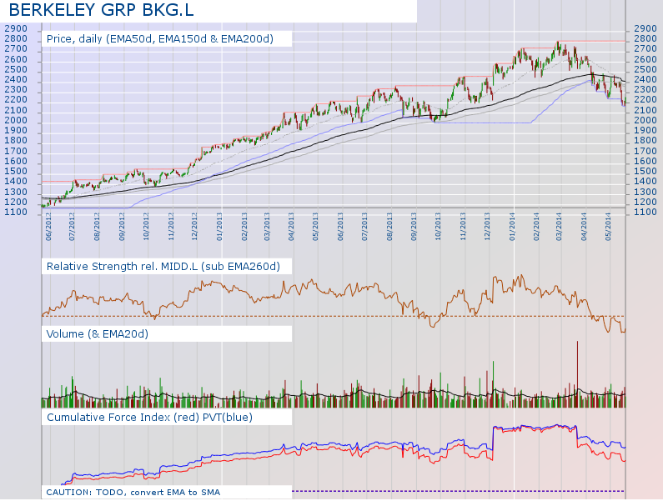Select the 12/2012 date axis label
Screen dimensions: 663x501
[194, 228]
